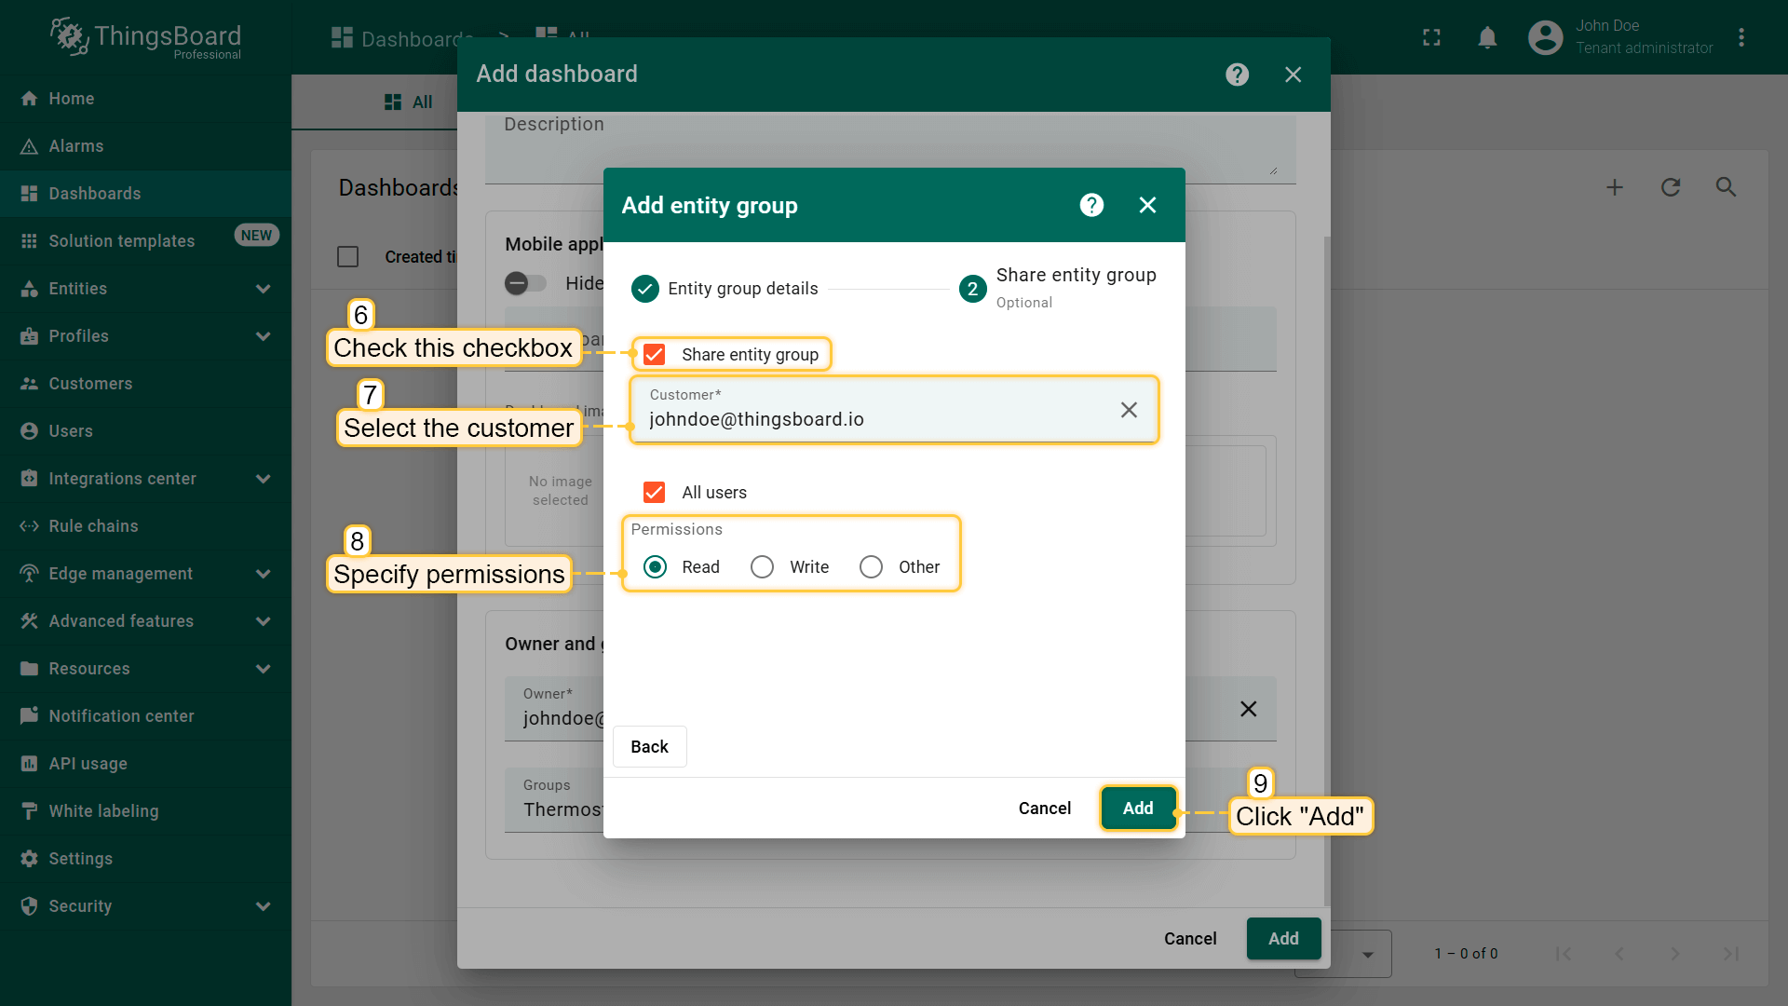
Task: Uncheck the Share entity group checkbox
Action: 655,354
